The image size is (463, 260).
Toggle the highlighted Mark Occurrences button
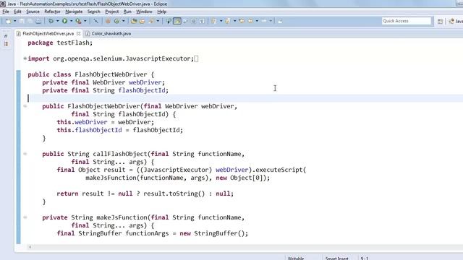pos(177,21)
